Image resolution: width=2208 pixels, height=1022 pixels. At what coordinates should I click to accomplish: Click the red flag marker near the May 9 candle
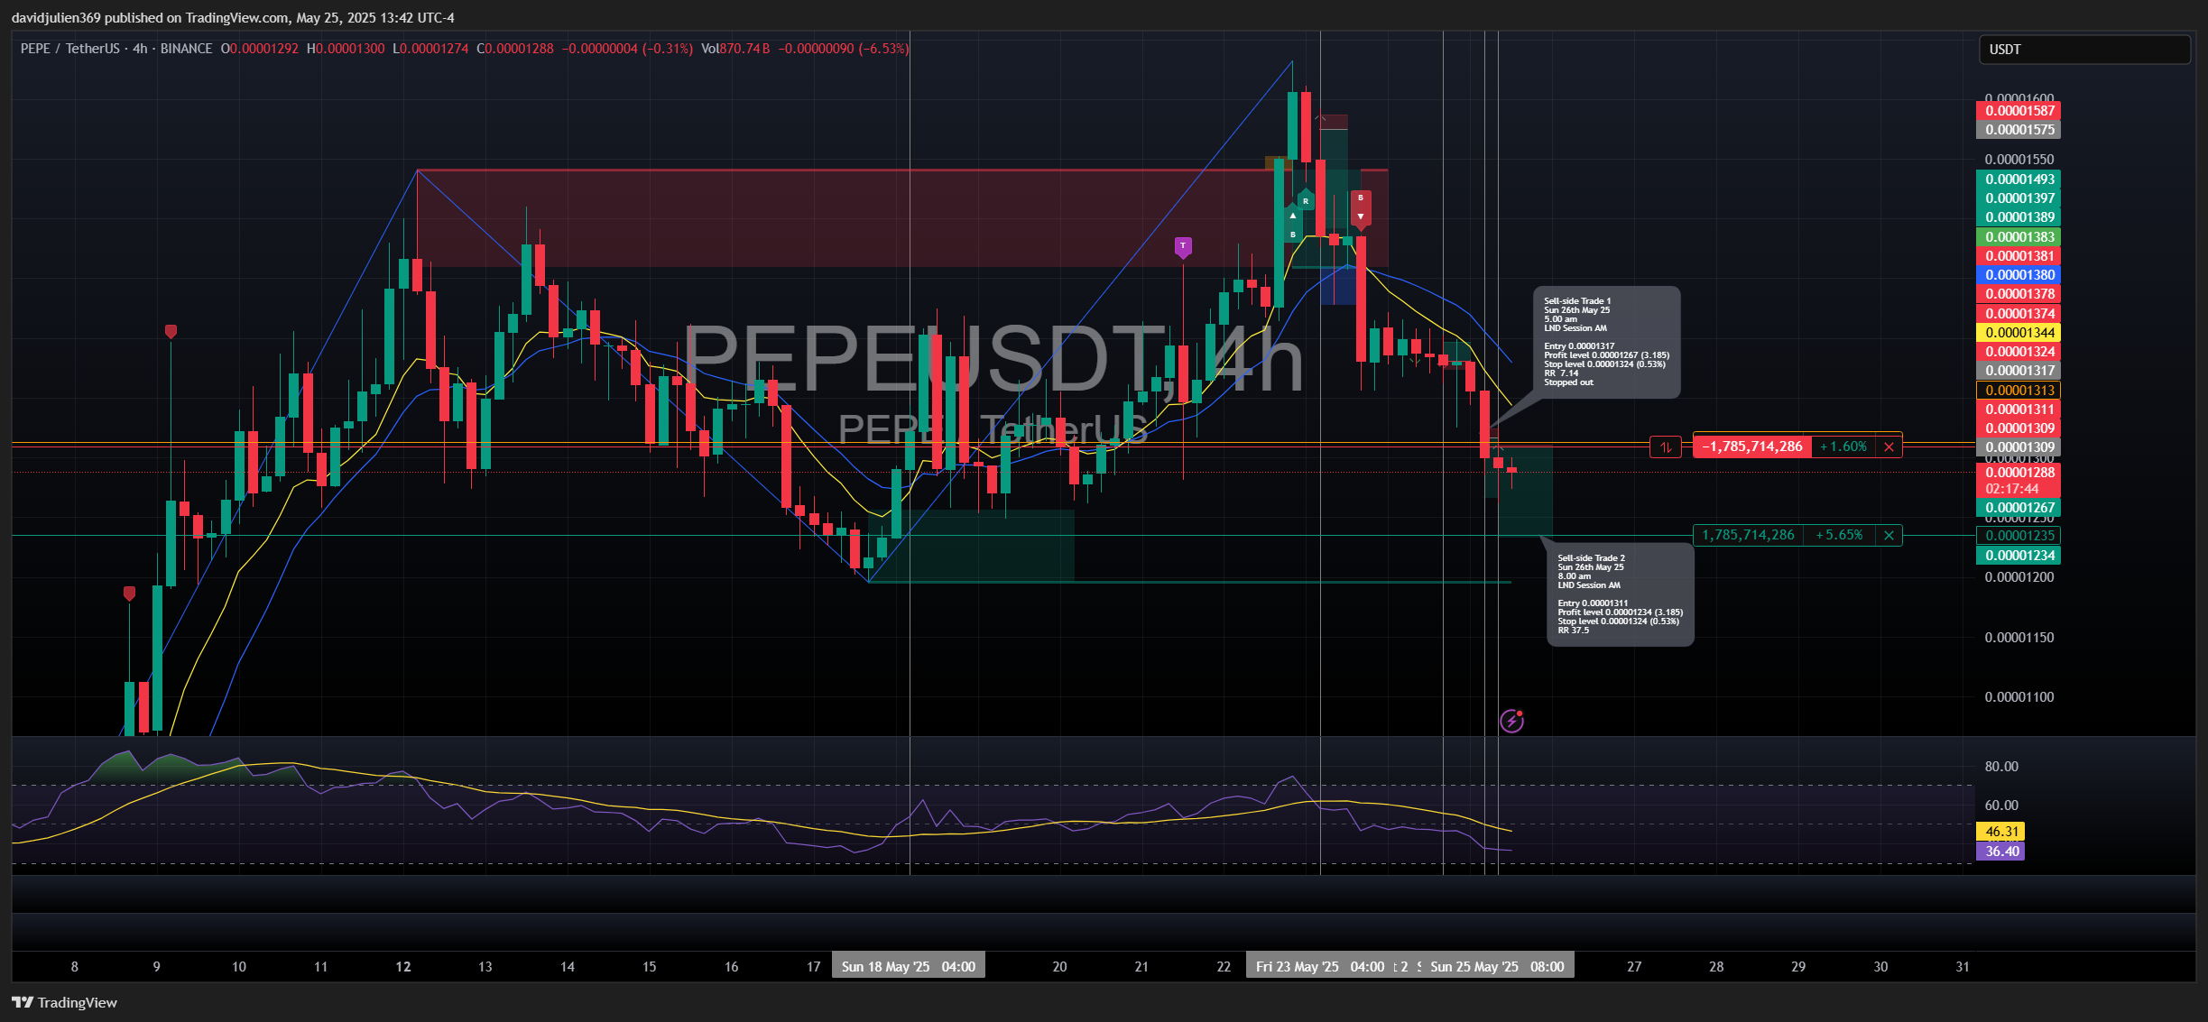pyautogui.click(x=171, y=332)
